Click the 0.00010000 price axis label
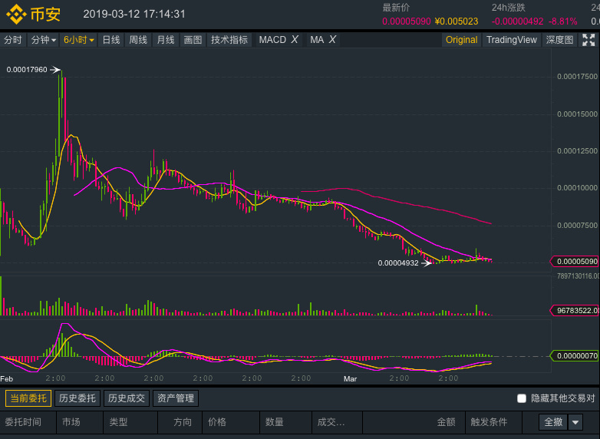 pyautogui.click(x=577, y=188)
